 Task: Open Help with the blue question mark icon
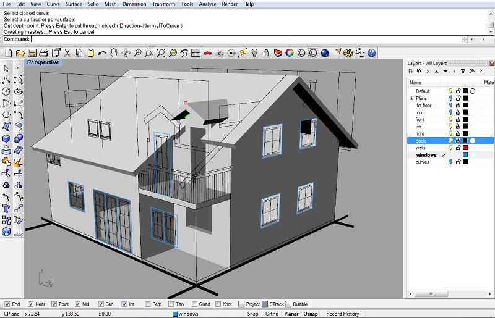(372, 53)
